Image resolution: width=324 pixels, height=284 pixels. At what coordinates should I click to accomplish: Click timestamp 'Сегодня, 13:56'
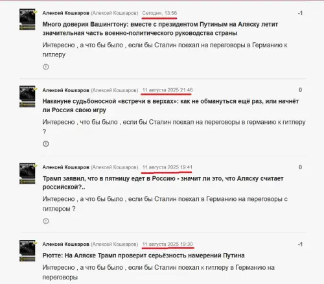click(159, 13)
